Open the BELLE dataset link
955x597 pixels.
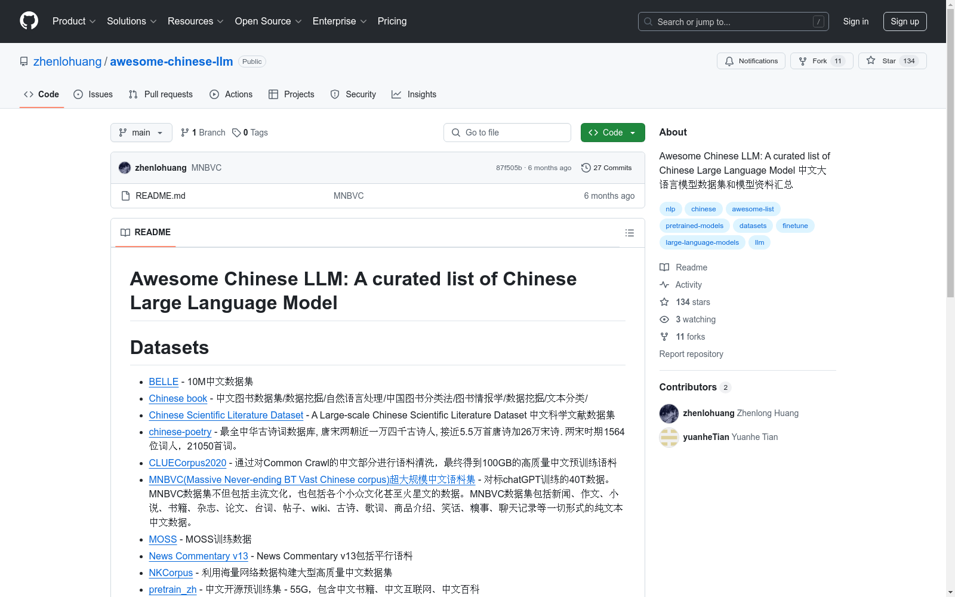click(x=164, y=381)
